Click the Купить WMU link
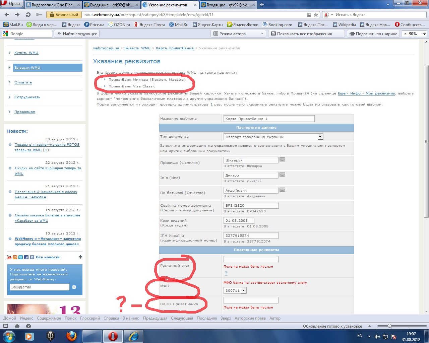 point(26,53)
